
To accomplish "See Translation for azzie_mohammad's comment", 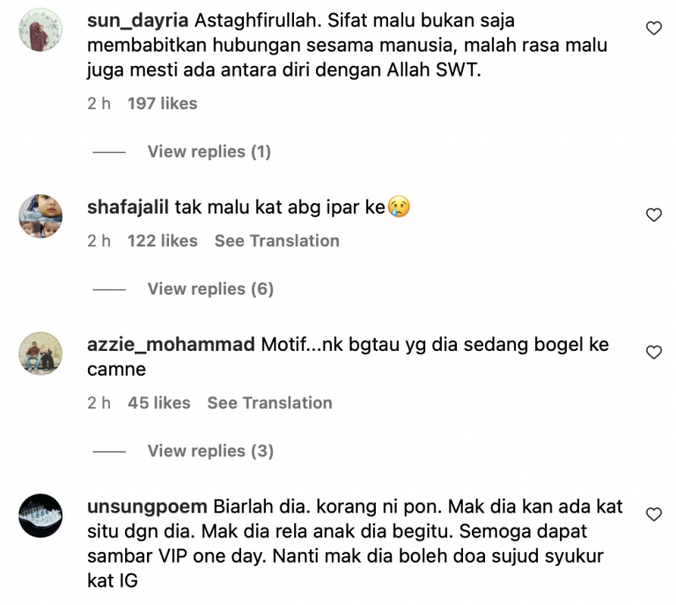I will (x=269, y=403).
